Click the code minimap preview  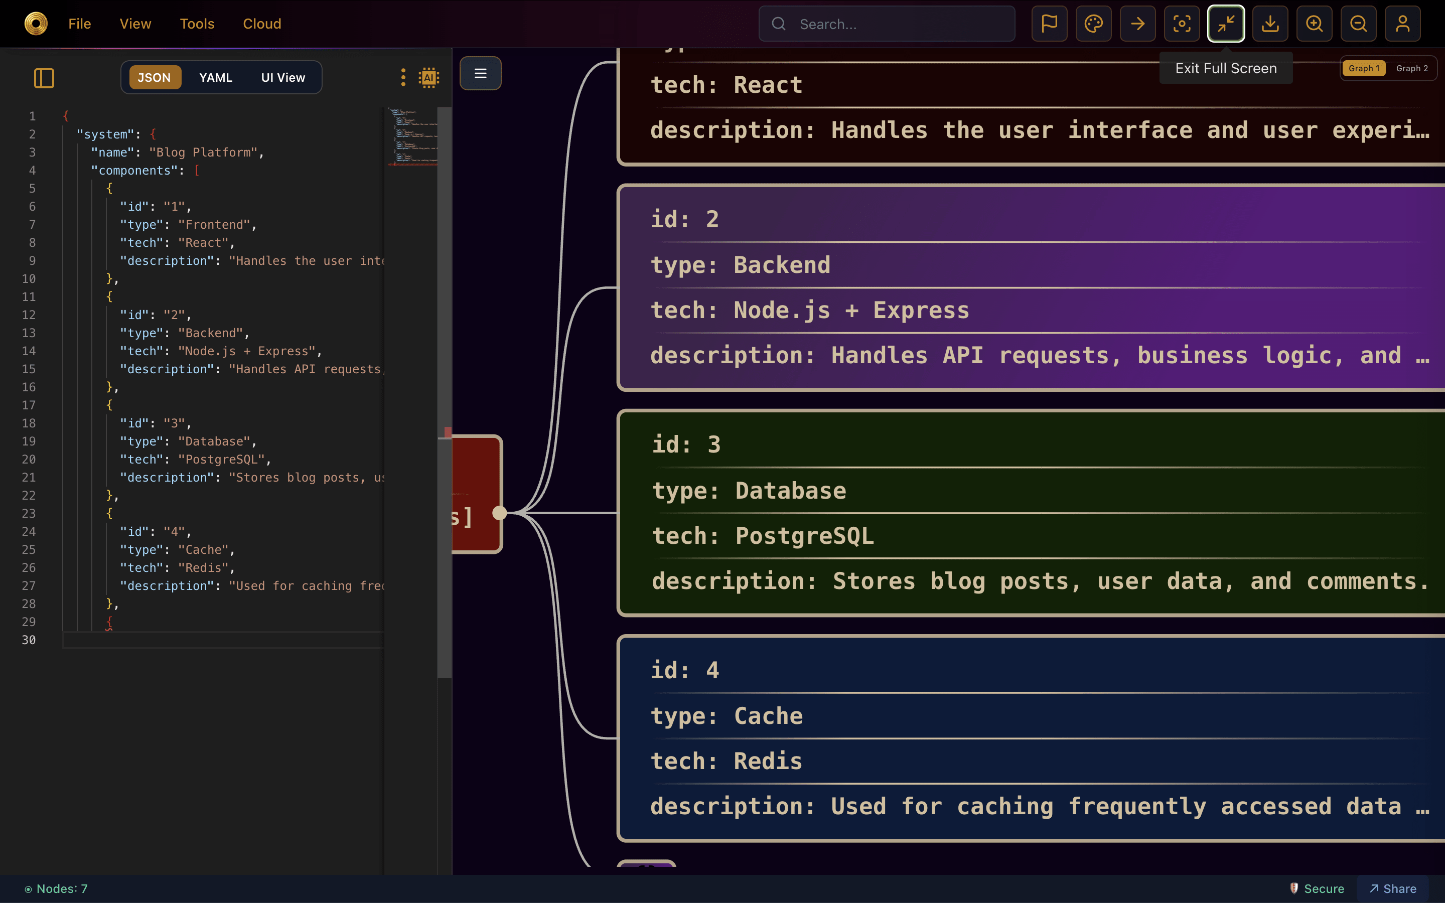click(412, 136)
